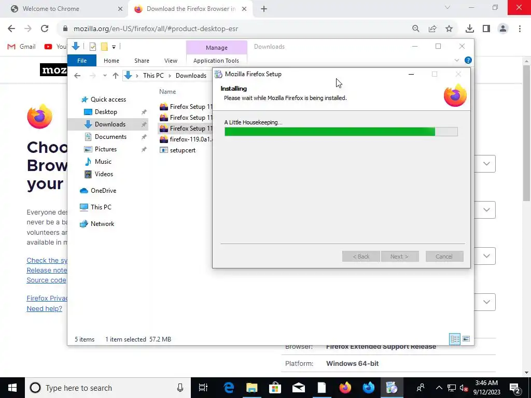Click the Back button in Firefox Setup

pos(361,257)
